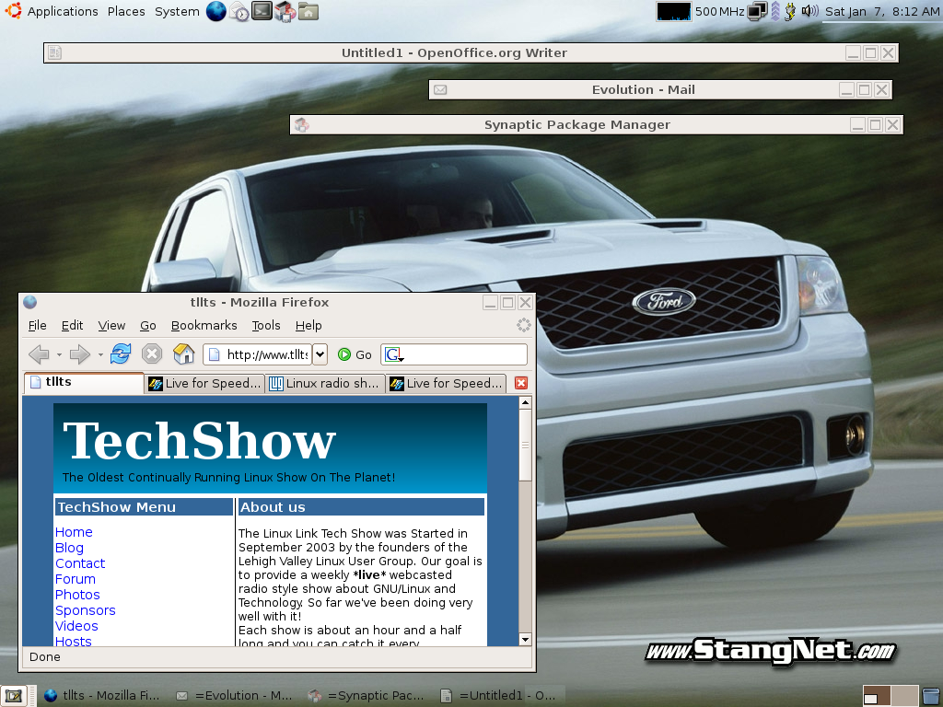The image size is (943, 707).
Task: Select Synaptic taskbar item
Action: pyautogui.click(x=366, y=696)
